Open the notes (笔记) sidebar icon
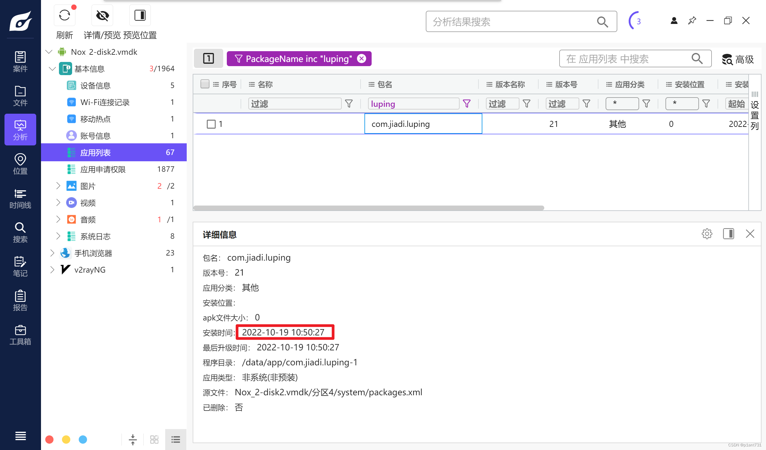This screenshot has width=766, height=450. [x=20, y=266]
